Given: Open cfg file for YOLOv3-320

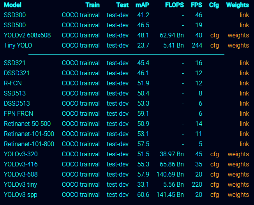Looking at the screenshot, I should click(x=215, y=154).
